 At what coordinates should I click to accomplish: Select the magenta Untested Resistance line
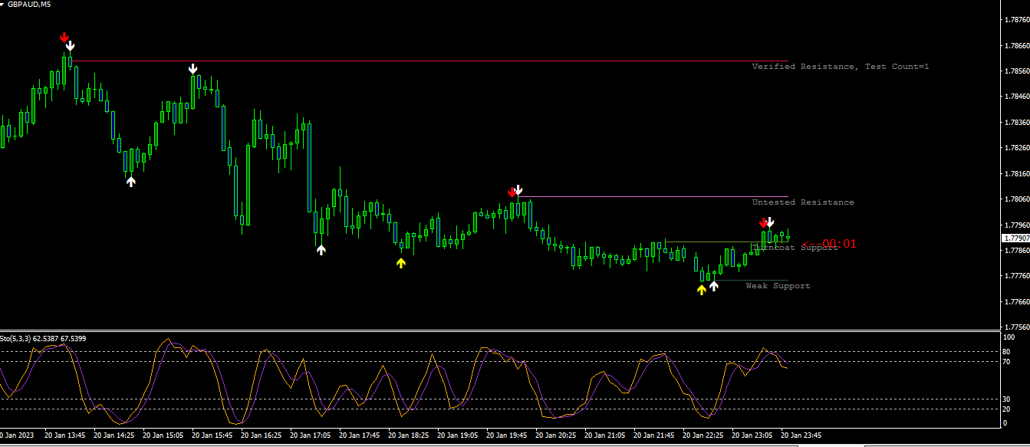click(653, 196)
